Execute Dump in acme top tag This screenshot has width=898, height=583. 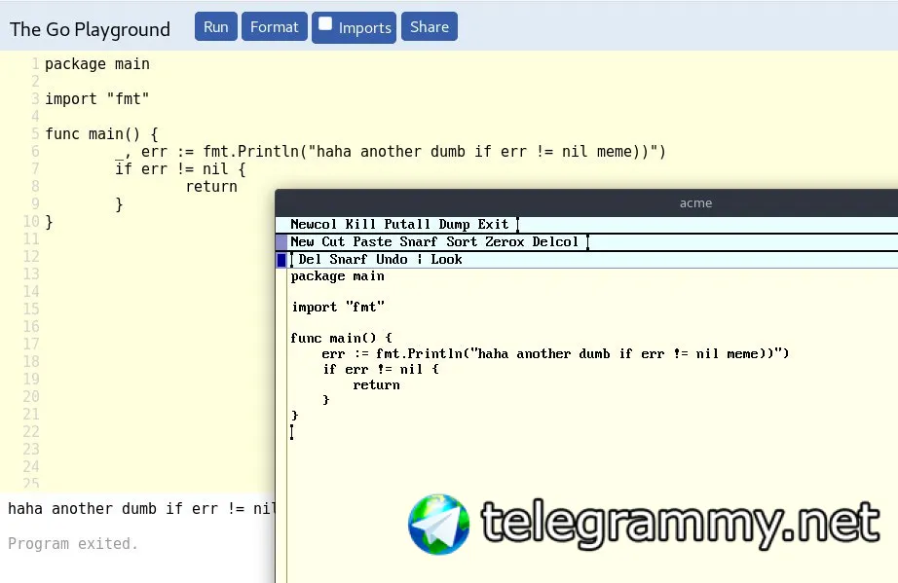pyautogui.click(x=454, y=224)
